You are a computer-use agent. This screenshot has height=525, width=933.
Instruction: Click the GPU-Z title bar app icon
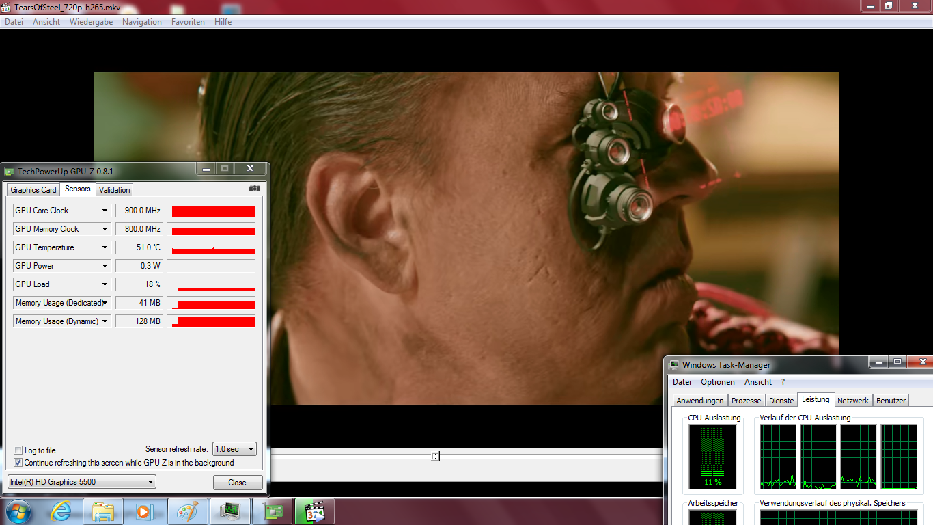coord(9,171)
